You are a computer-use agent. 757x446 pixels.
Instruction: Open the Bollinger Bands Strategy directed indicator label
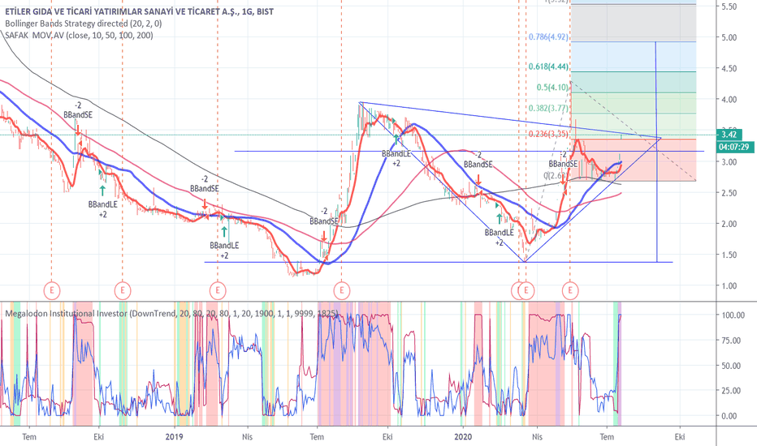84,24
